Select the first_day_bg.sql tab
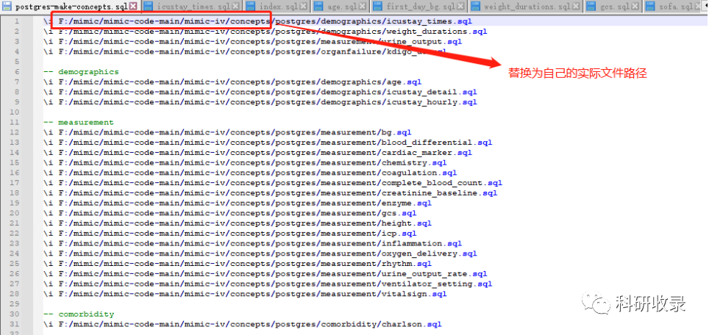The image size is (709, 335). pyautogui.click(x=419, y=7)
